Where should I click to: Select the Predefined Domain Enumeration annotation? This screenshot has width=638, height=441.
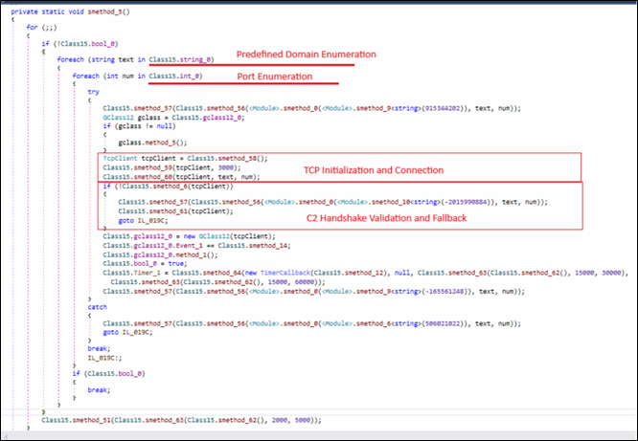point(302,52)
